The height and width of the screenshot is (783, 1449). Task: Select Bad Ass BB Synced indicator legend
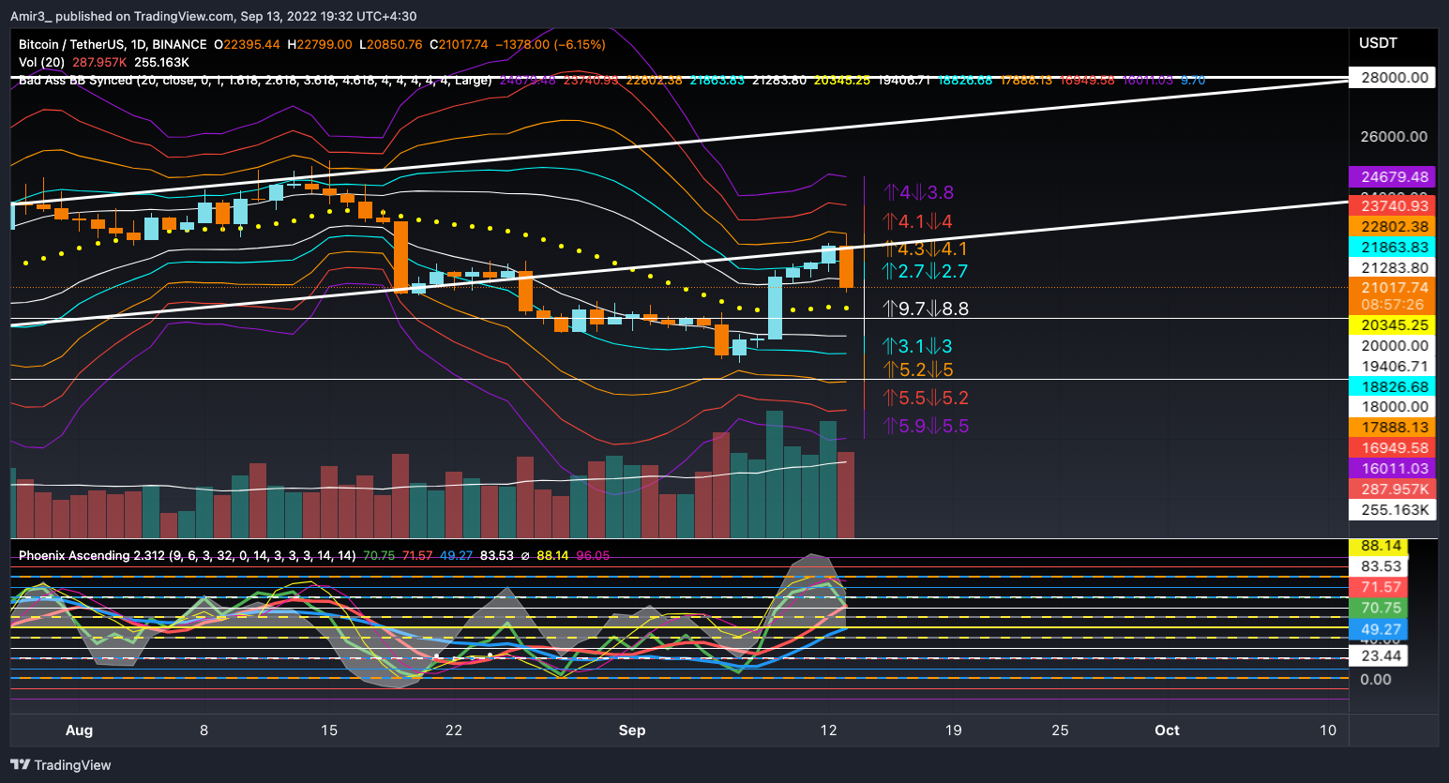point(255,80)
